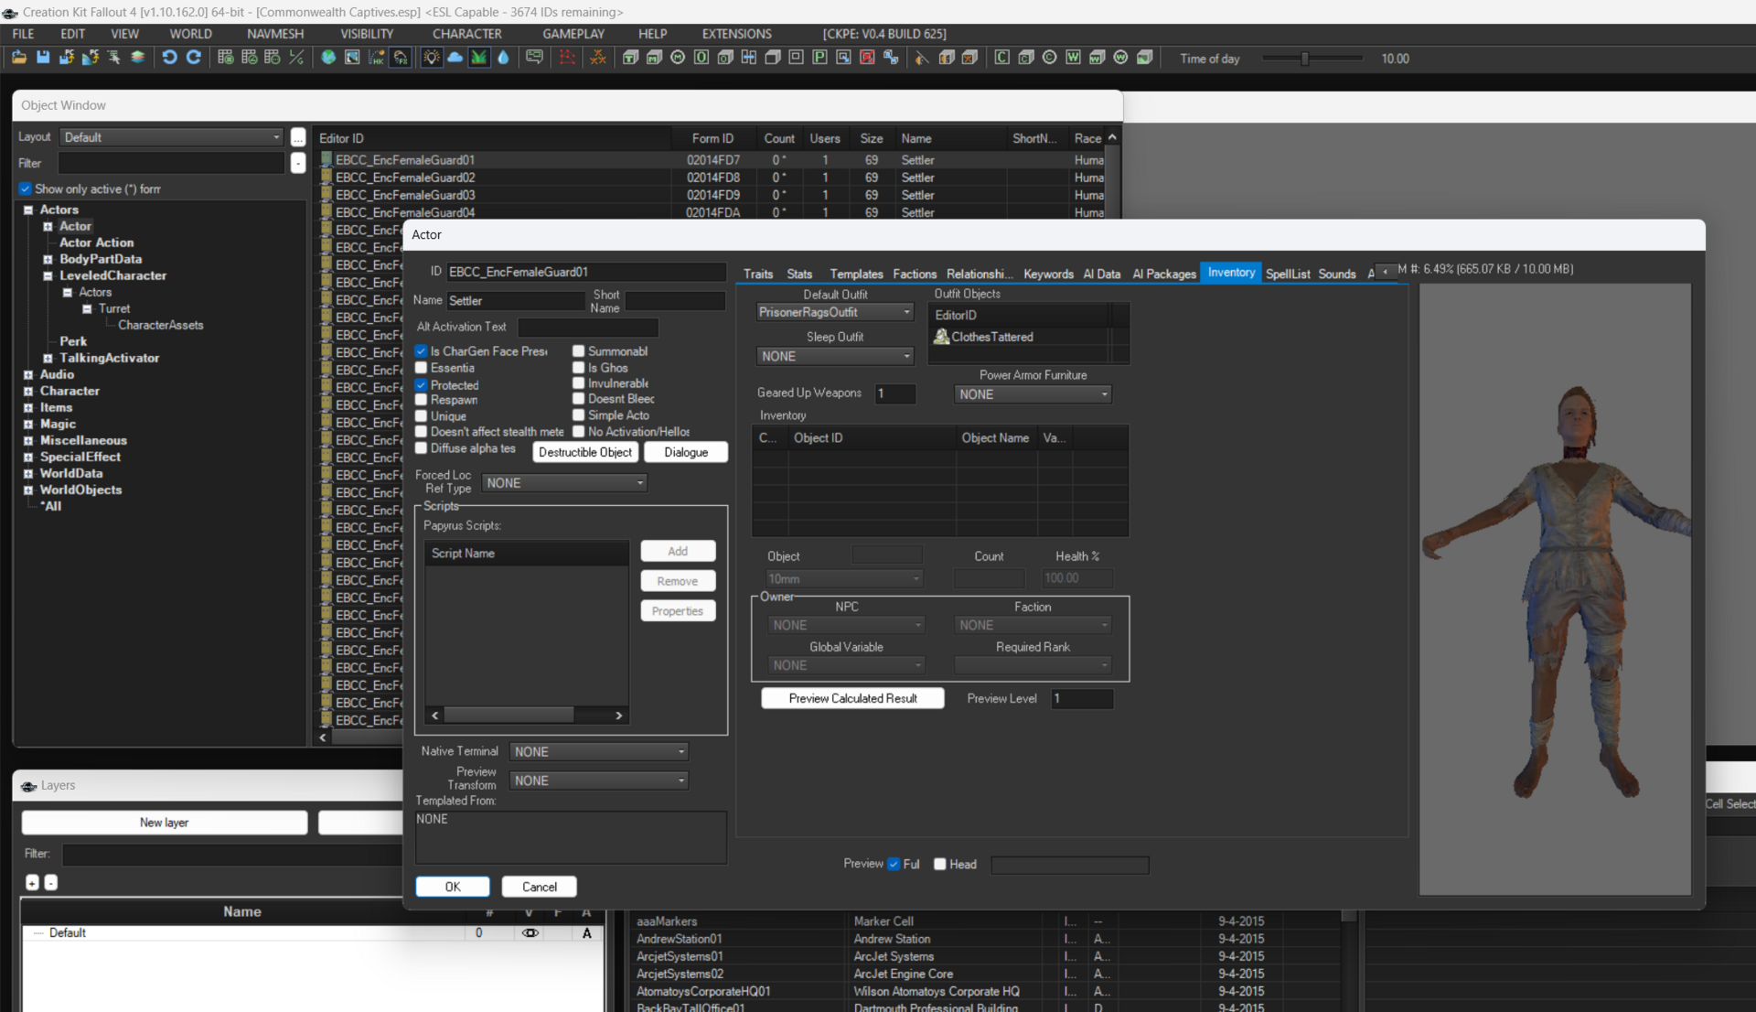Click Preview Calculated Result button
The height and width of the screenshot is (1012, 1756).
click(852, 698)
